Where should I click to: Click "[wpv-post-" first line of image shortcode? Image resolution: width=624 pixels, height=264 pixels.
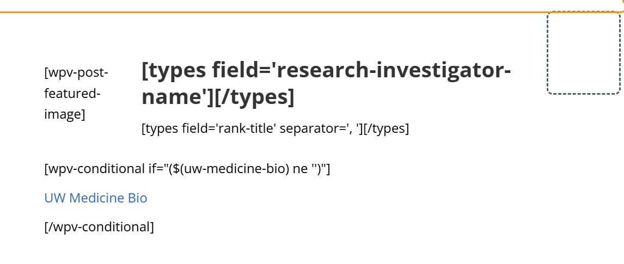[76, 73]
